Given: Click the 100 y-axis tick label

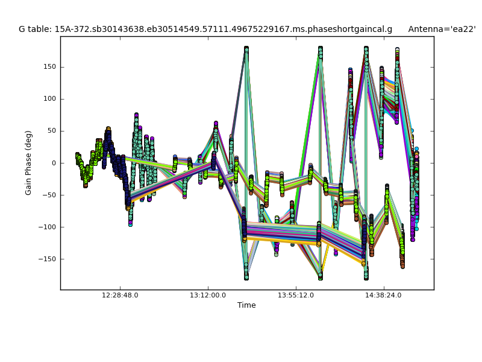Looking at the screenshot, I should point(49,99).
